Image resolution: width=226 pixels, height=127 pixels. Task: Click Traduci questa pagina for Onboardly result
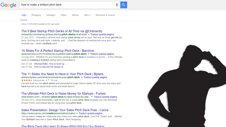tap(102, 34)
